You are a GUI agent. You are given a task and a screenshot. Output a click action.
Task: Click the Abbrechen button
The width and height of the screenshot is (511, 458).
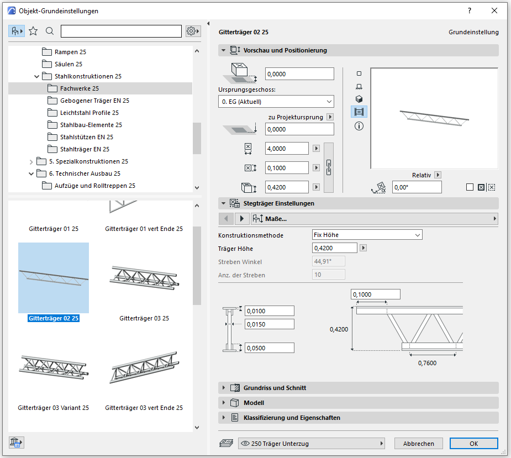tap(418, 444)
